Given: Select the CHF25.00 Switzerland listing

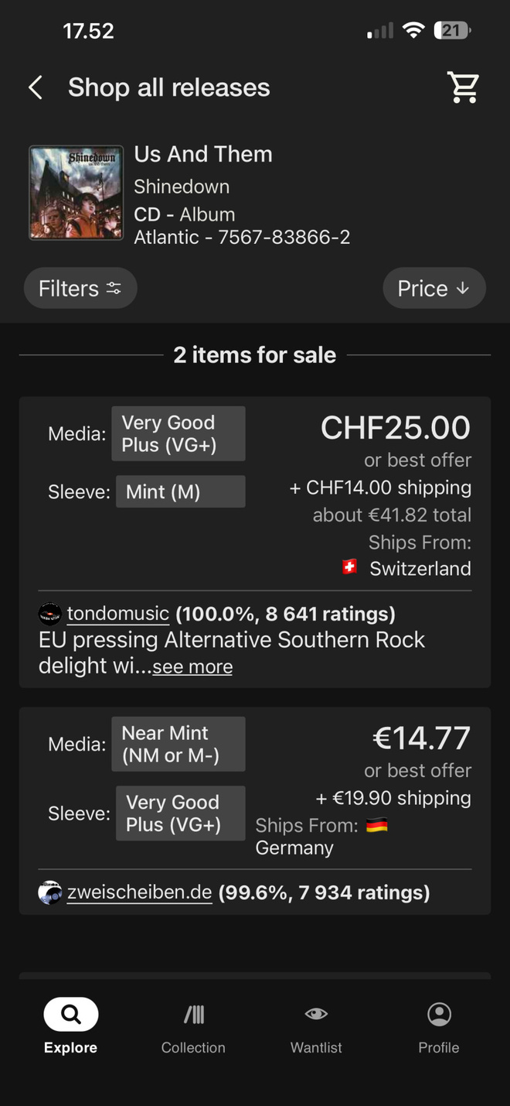Looking at the screenshot, I should 255,543.
